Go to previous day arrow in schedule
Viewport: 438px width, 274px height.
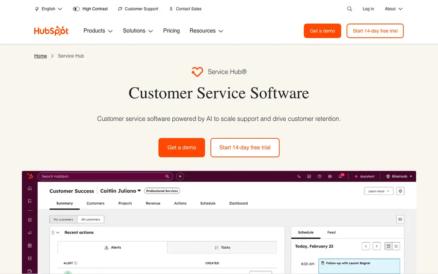click(366, 246)
